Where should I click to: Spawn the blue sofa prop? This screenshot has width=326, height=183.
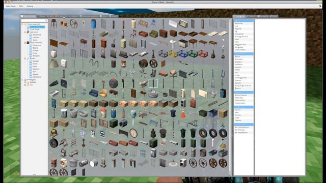[93, 93]
